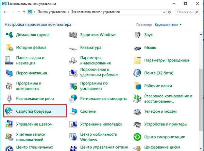This screenshot has height=151, width=204.
Task: Go up one level arrow
Action: pos(24,12)
